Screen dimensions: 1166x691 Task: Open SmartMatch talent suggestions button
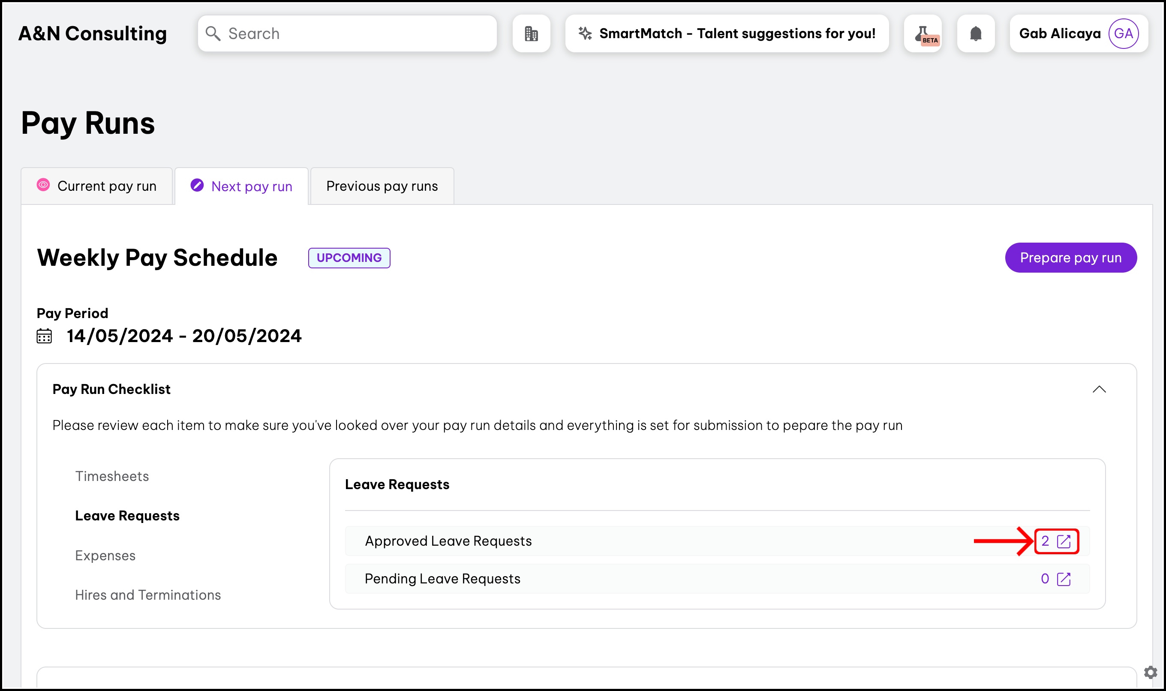(x=727, y=33)
